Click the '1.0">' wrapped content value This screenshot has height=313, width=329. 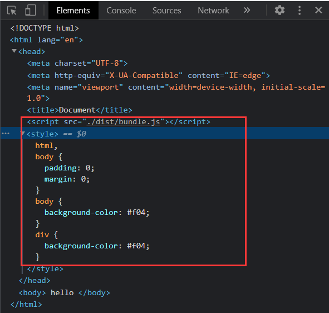[x=38, y=98]
